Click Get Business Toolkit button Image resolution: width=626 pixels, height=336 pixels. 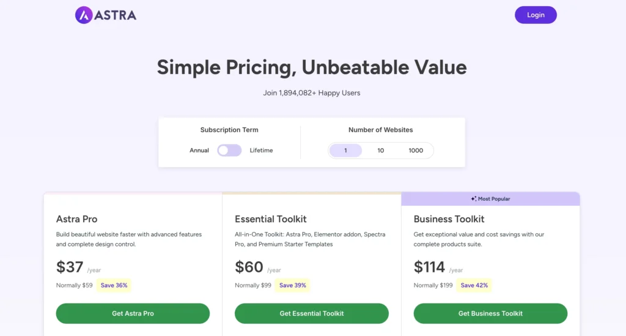[490, 313]
